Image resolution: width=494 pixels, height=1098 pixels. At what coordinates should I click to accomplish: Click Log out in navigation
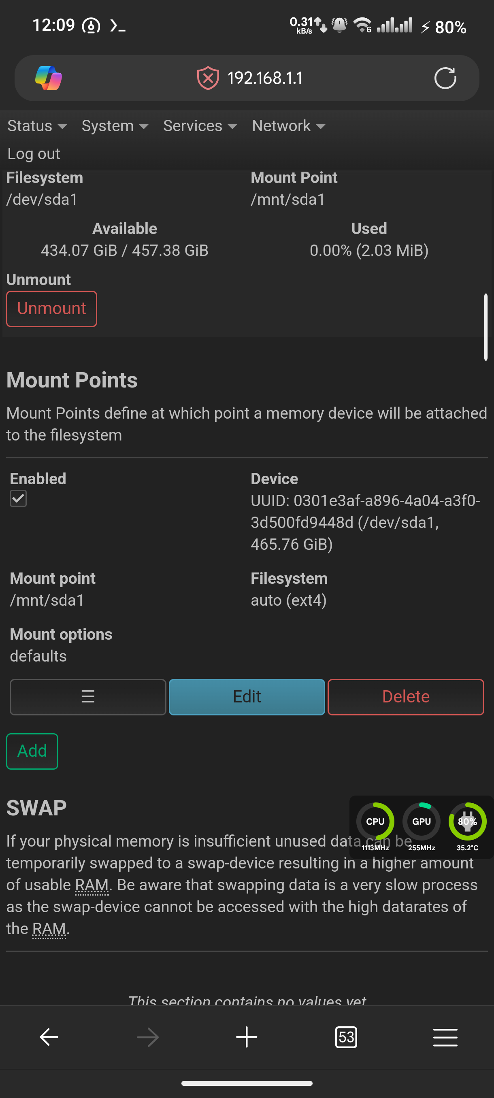tap(34, 153)
